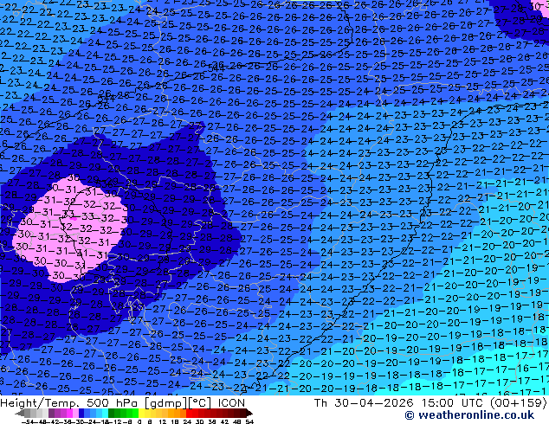The image size is (549, 424).
Task: Click the magenta dot at the cold center
Action: pyautogui.click(x=74, y=218)
